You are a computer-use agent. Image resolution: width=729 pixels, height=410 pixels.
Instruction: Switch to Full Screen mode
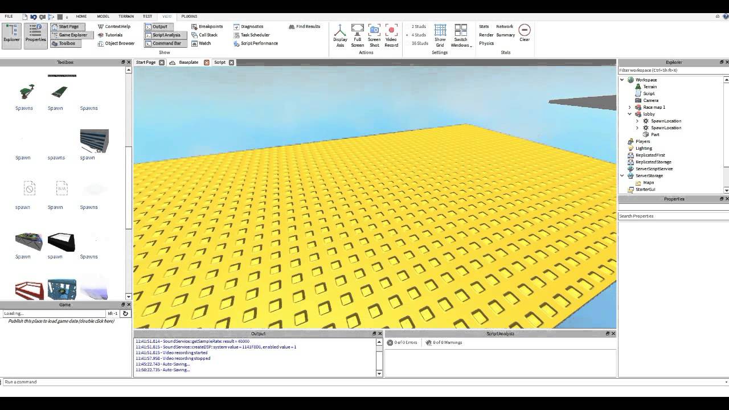[x=357, y=35]
